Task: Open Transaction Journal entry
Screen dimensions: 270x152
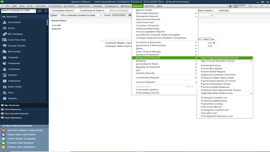Action: [x=147, y=93]
